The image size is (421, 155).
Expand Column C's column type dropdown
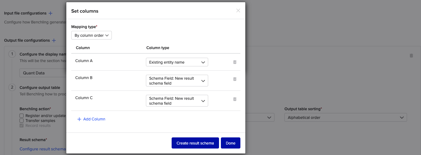pyautogui.click(x=177, y=101)
